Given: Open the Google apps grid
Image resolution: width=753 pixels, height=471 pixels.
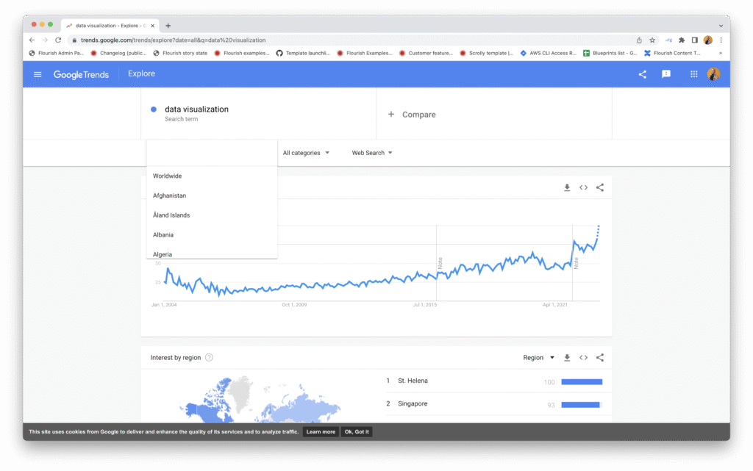Looking at the screenshot, I should point(692,74).
